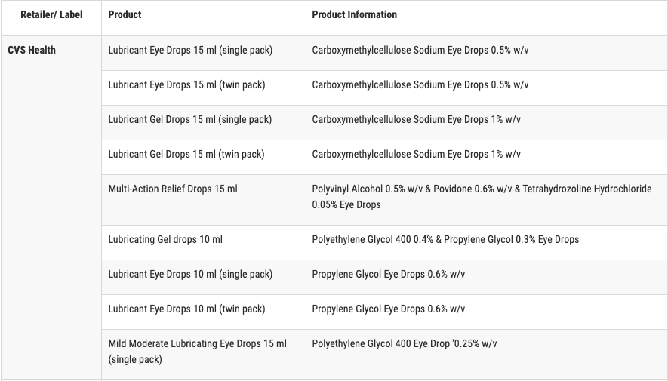Click the Product column header
668x381 pixels.
tap(125, 14)
